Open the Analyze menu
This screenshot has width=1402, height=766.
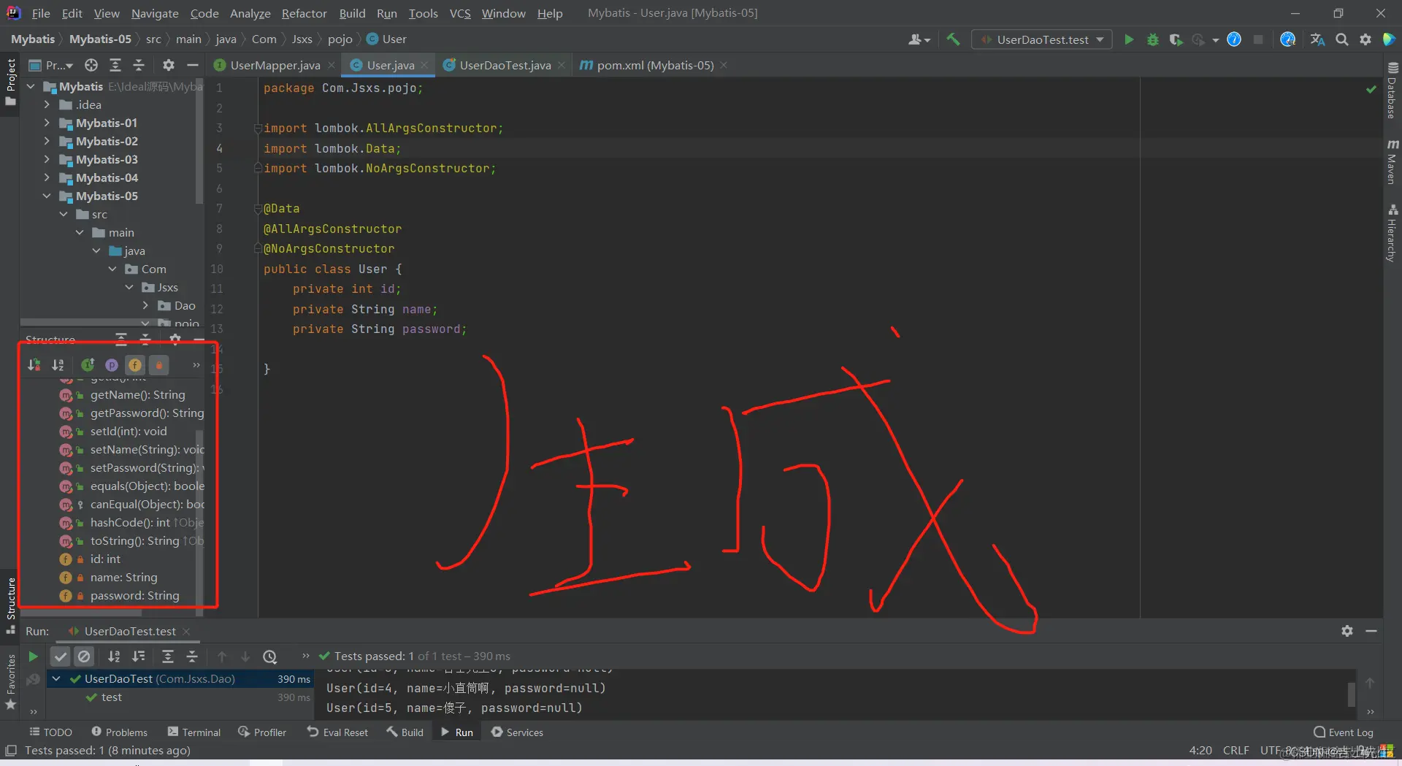point(250,13)
